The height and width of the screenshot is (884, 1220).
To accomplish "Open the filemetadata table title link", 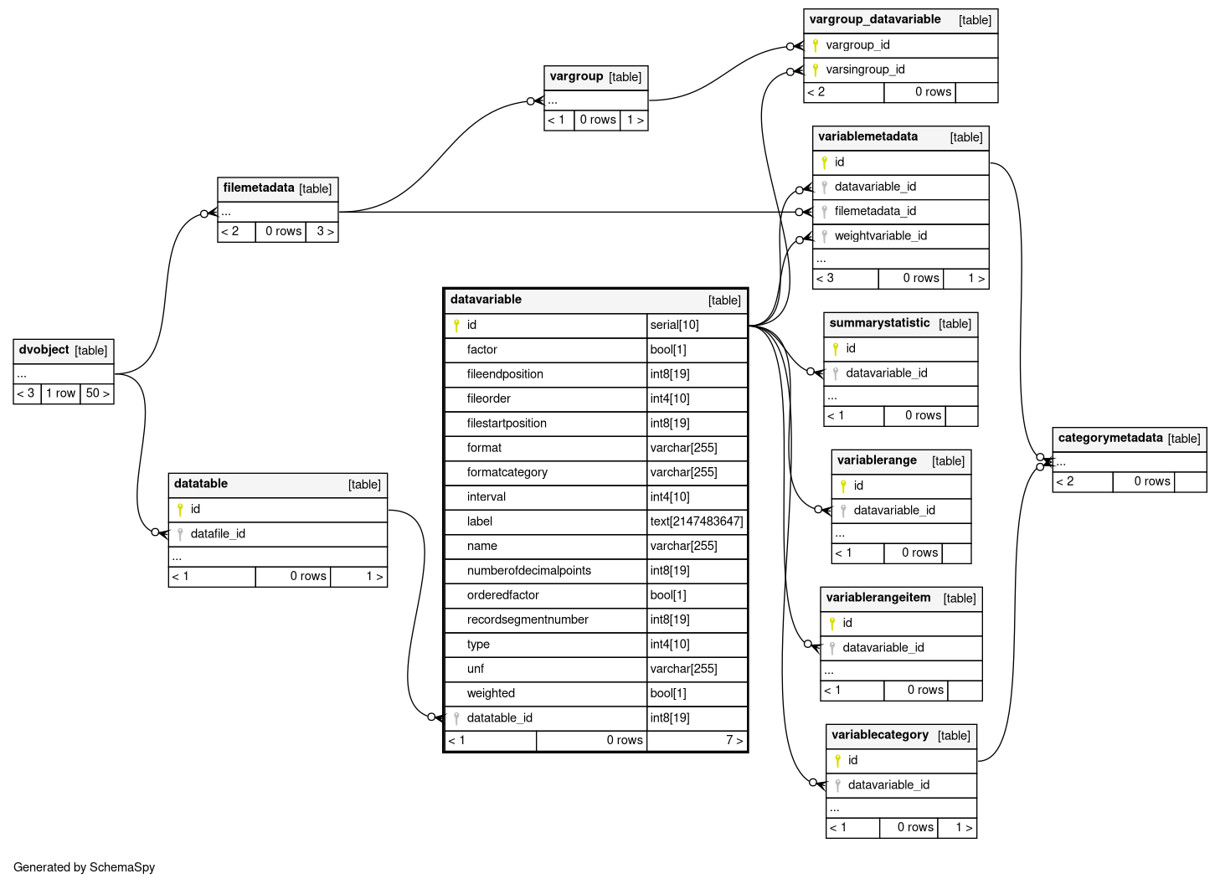I will (259, 188).
